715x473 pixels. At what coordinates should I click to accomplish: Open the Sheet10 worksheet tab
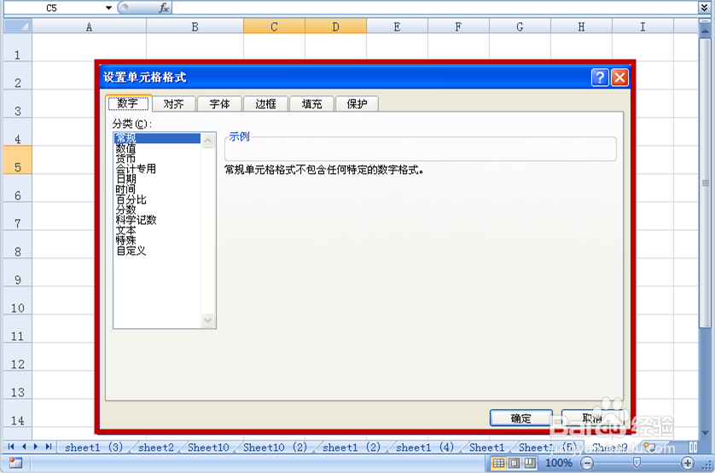click(208, 447)
